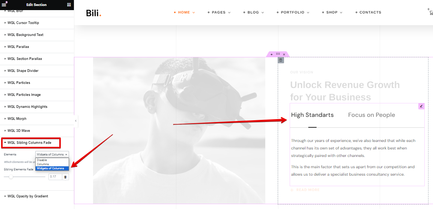Click the slider unit size icon

(x=65, y=177)
